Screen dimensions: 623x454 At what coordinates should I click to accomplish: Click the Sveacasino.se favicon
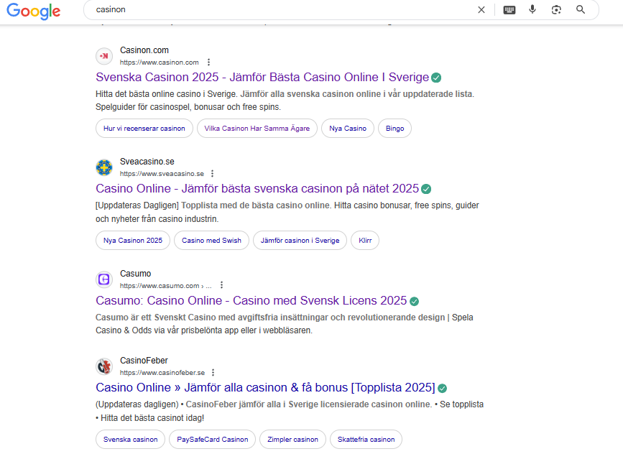(x=104, y=167)
